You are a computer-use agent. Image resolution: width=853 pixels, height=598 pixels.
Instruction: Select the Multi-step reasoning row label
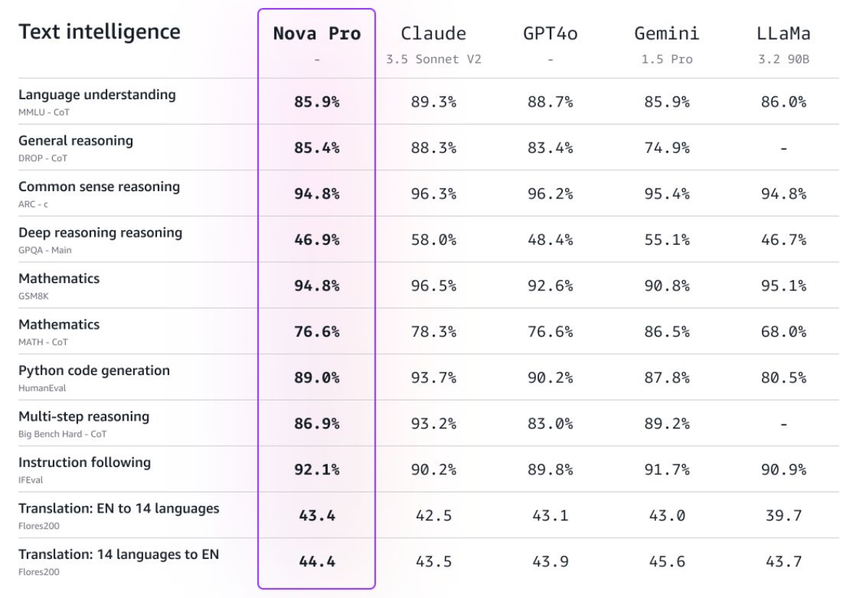click(x=84, y=416)
